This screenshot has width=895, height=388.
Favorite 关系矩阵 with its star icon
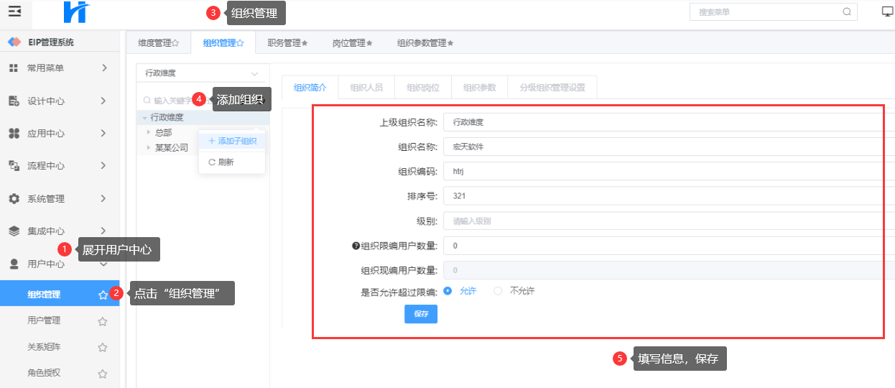pyautogui.click(x=103, y=348)
